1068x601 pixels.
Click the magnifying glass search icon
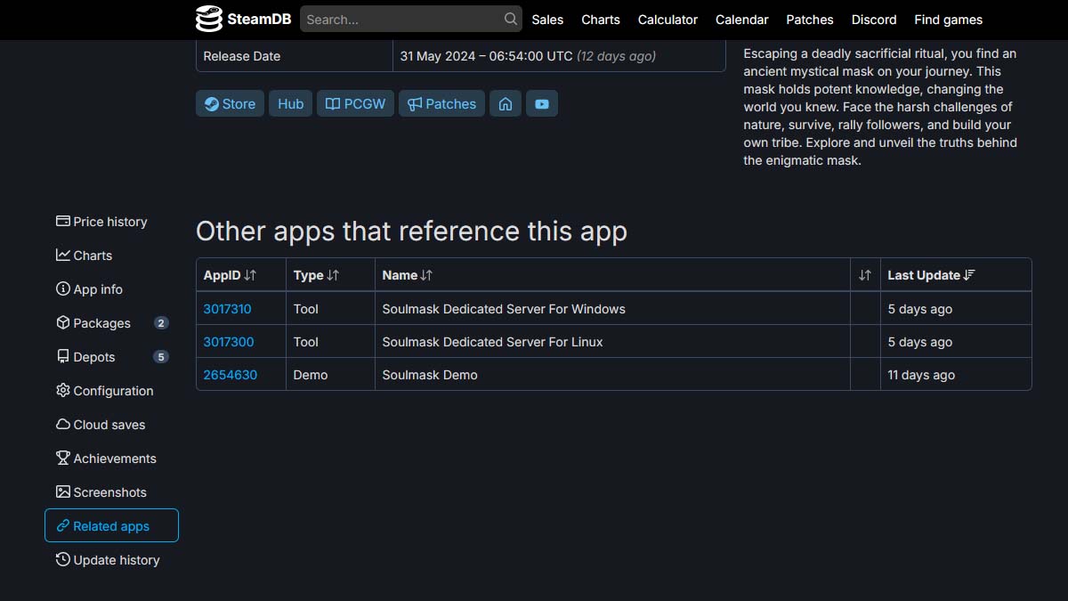(510, 18)
